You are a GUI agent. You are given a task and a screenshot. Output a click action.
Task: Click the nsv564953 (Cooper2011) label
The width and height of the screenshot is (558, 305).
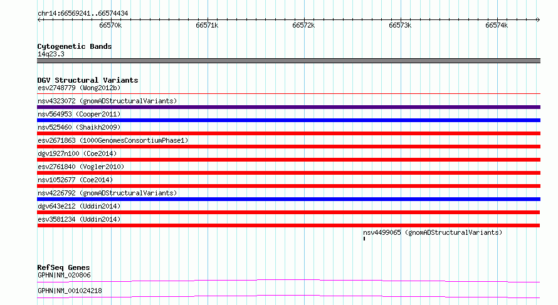[79, 114]
